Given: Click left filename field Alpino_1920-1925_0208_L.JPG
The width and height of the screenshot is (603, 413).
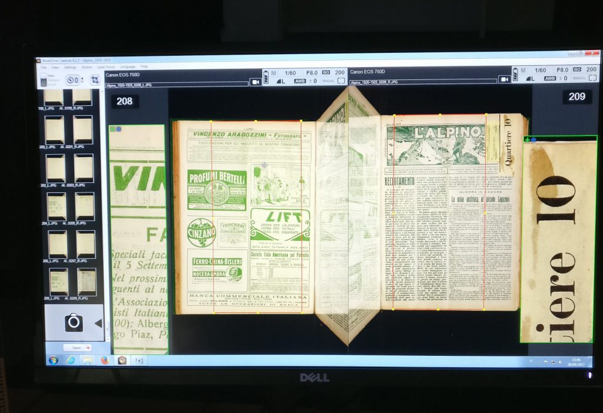Looking at the screenshot, I should [177, 85].
